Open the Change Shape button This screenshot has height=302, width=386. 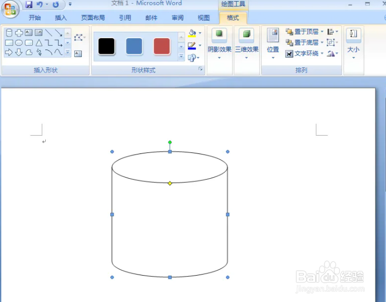click(x=193, y=58)
